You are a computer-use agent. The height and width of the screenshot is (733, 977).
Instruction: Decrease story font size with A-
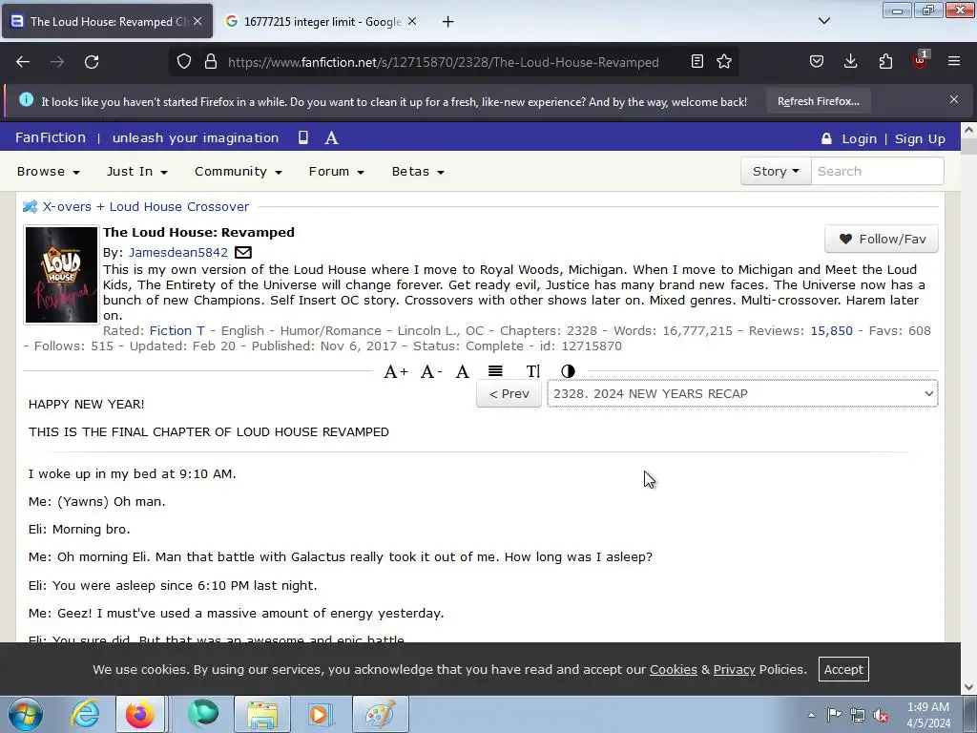tap(431, 372)
